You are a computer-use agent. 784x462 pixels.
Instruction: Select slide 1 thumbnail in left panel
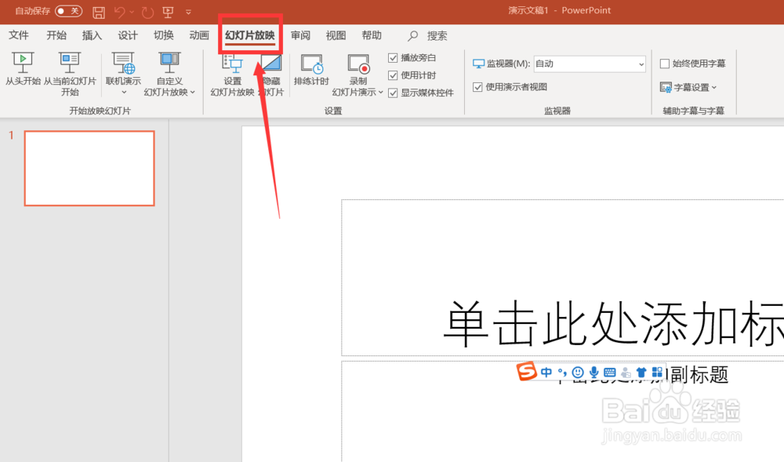pyautogui.click(x=89, y=167)
